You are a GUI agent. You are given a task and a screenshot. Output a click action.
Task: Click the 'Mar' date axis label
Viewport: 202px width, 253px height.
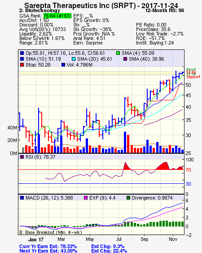point(61,239)
